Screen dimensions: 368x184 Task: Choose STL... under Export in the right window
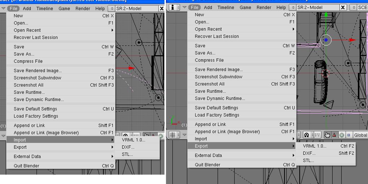click(x=326, y=161)
